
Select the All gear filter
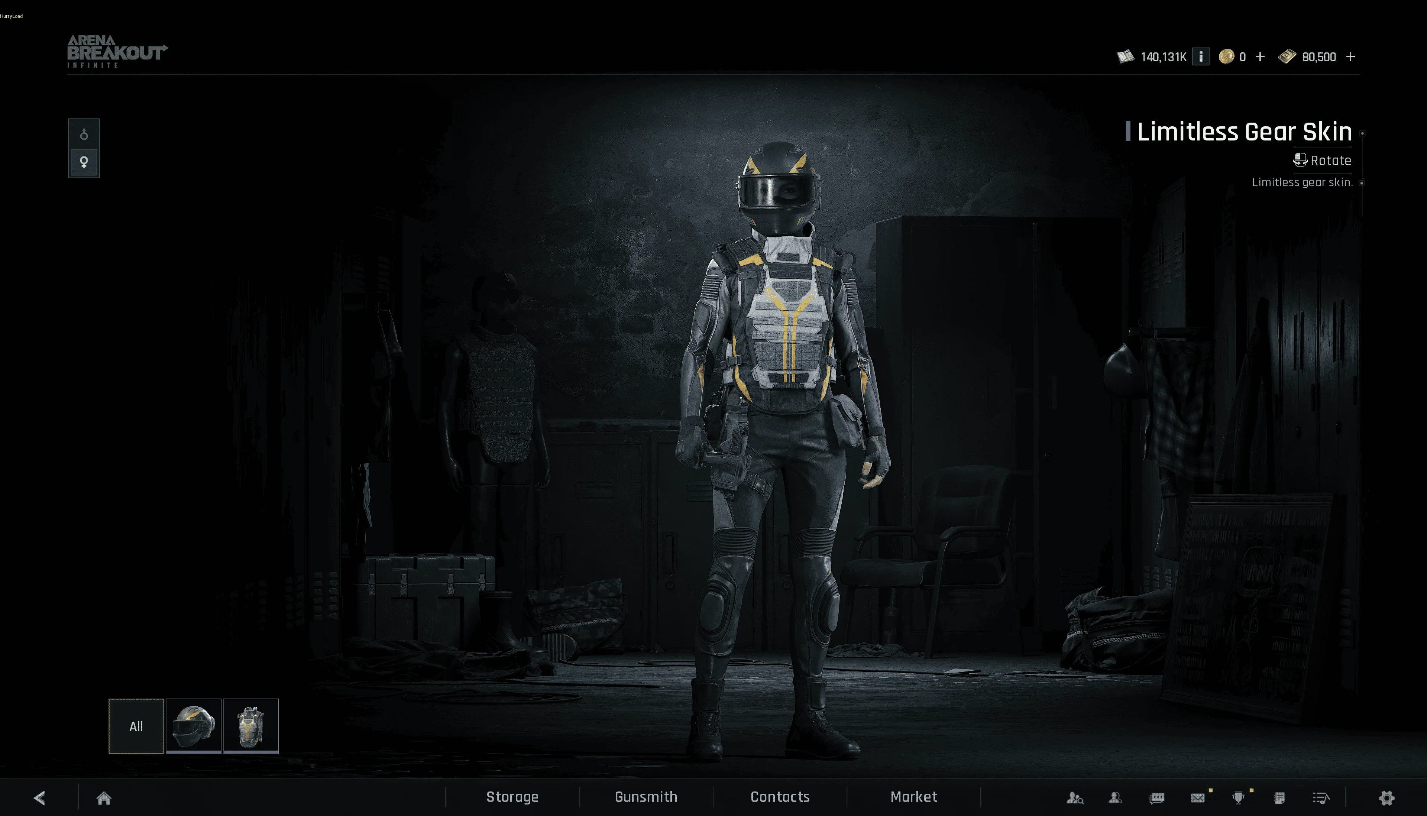click(x=136, y=726)
